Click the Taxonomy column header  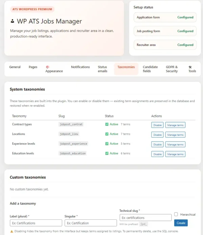click(19, 116)
